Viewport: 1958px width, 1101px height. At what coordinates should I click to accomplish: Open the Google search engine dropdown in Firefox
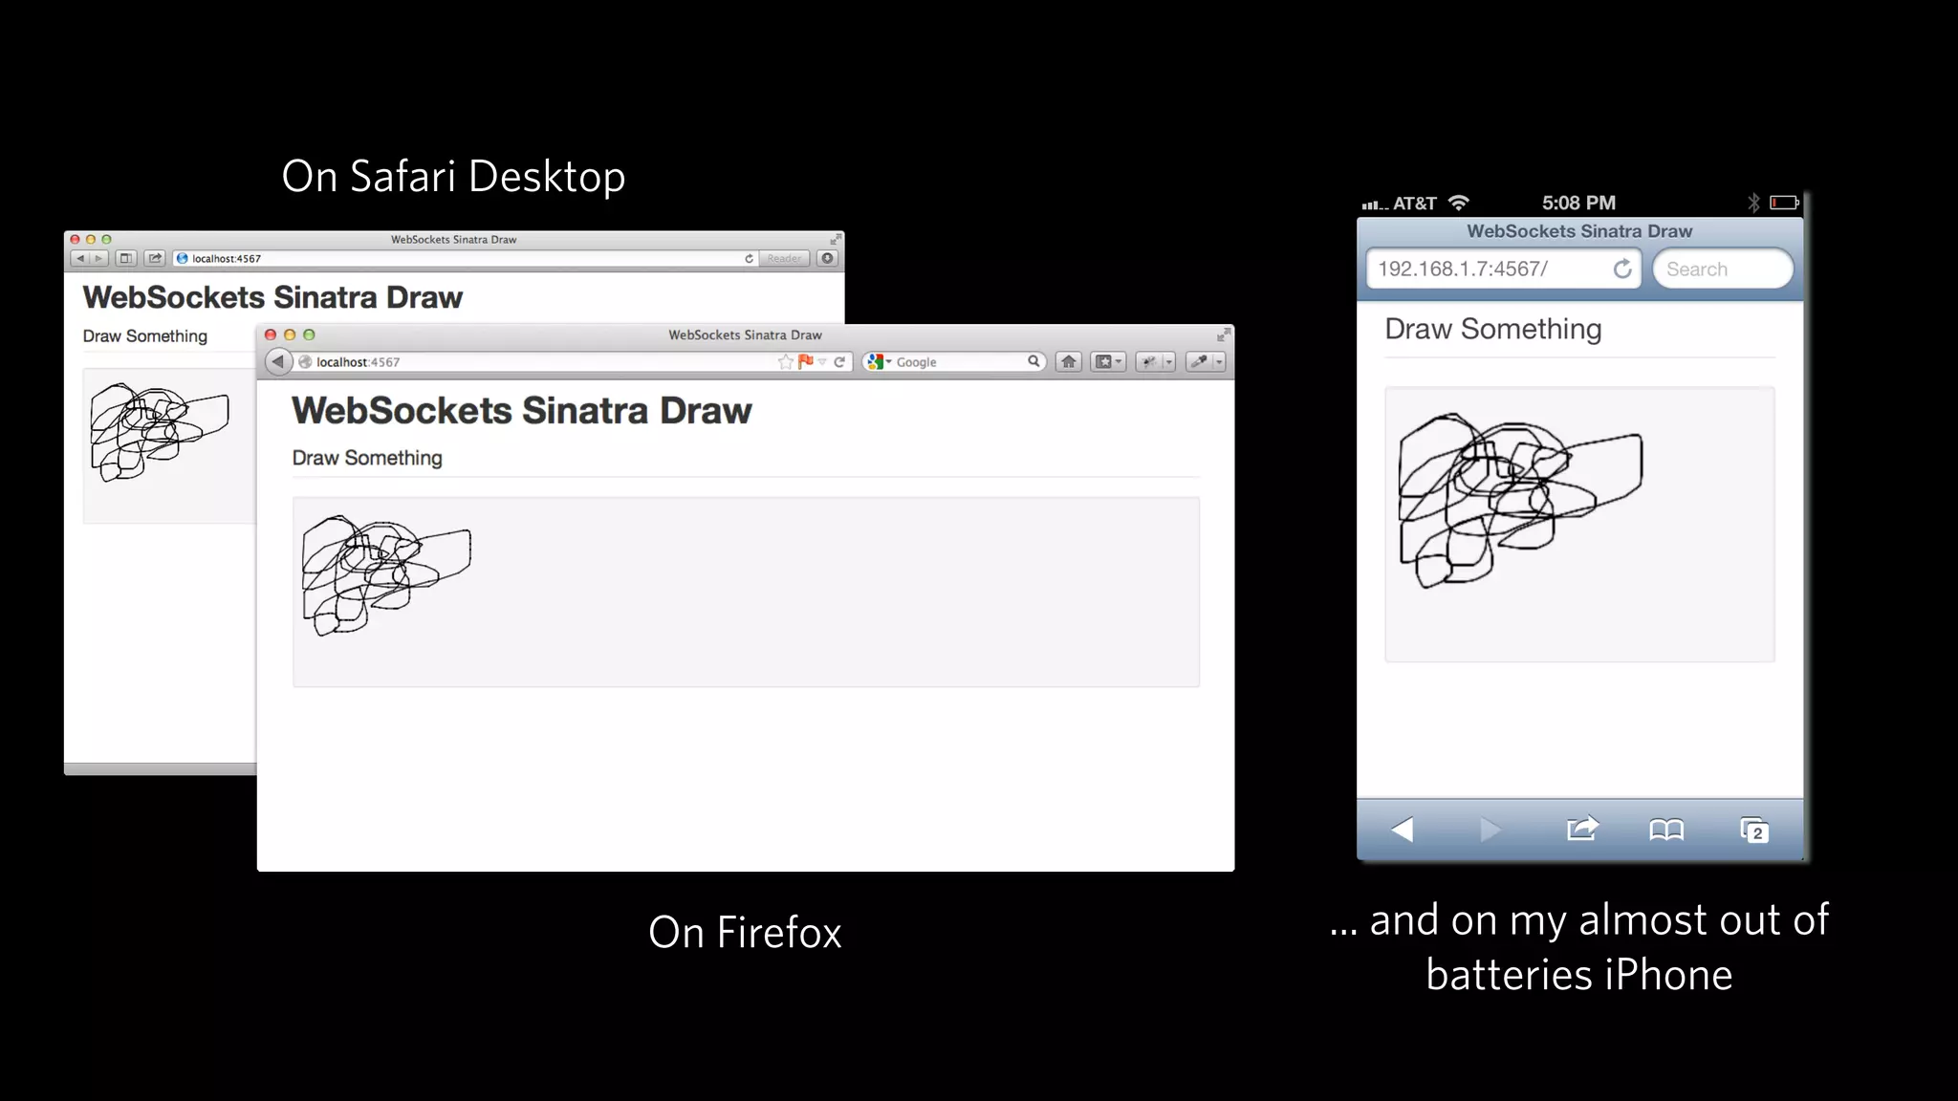(880, 361)
